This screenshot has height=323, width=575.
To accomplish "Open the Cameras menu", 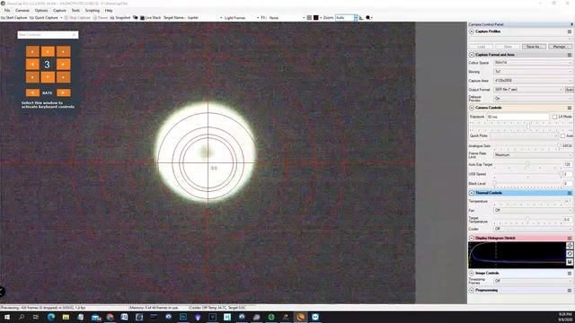I will pos(22,11).
